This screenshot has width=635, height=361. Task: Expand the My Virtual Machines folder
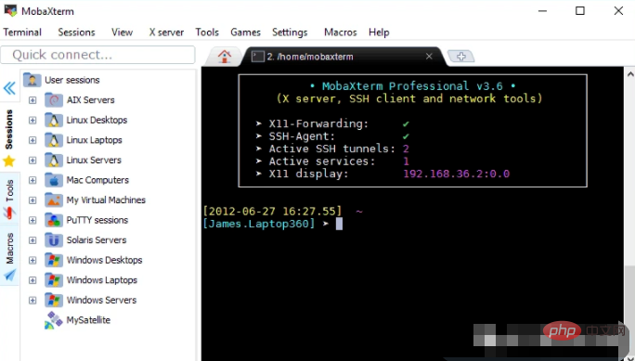coord(32,200)
